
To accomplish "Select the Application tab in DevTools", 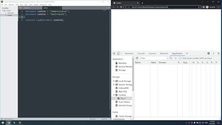I will click(x=177, y=53).
